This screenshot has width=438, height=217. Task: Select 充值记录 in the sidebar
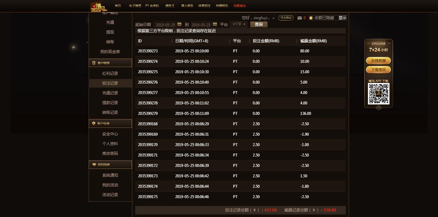pos(110,93)
